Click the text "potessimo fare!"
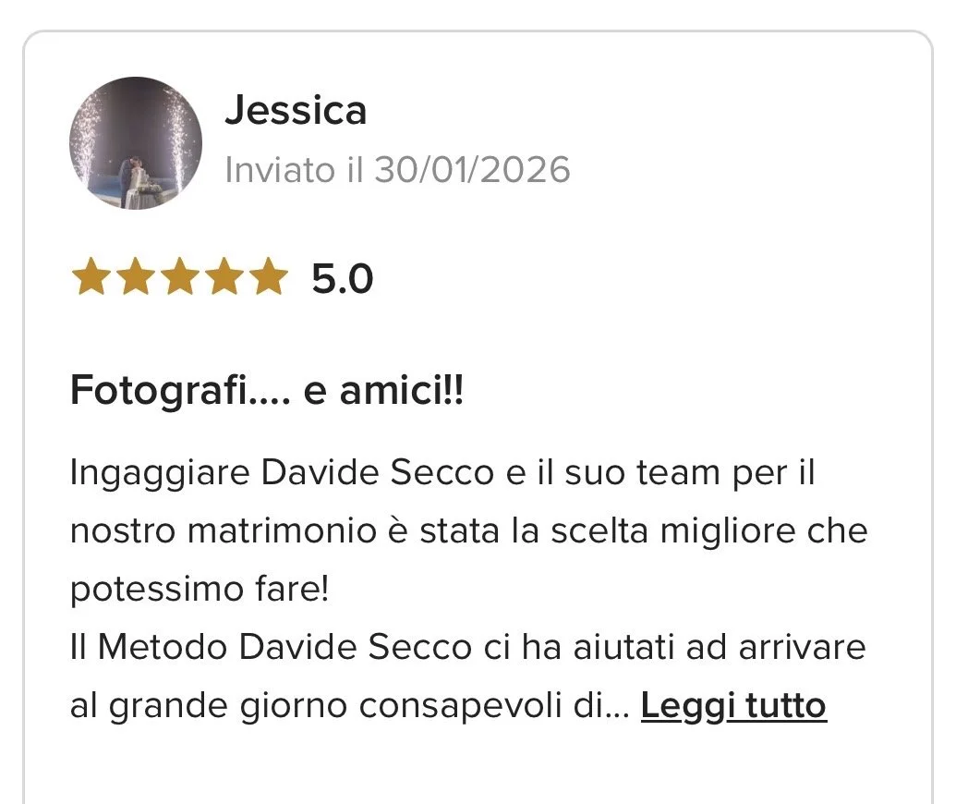Screen dimensions: 968x804 tap(200, 589)
